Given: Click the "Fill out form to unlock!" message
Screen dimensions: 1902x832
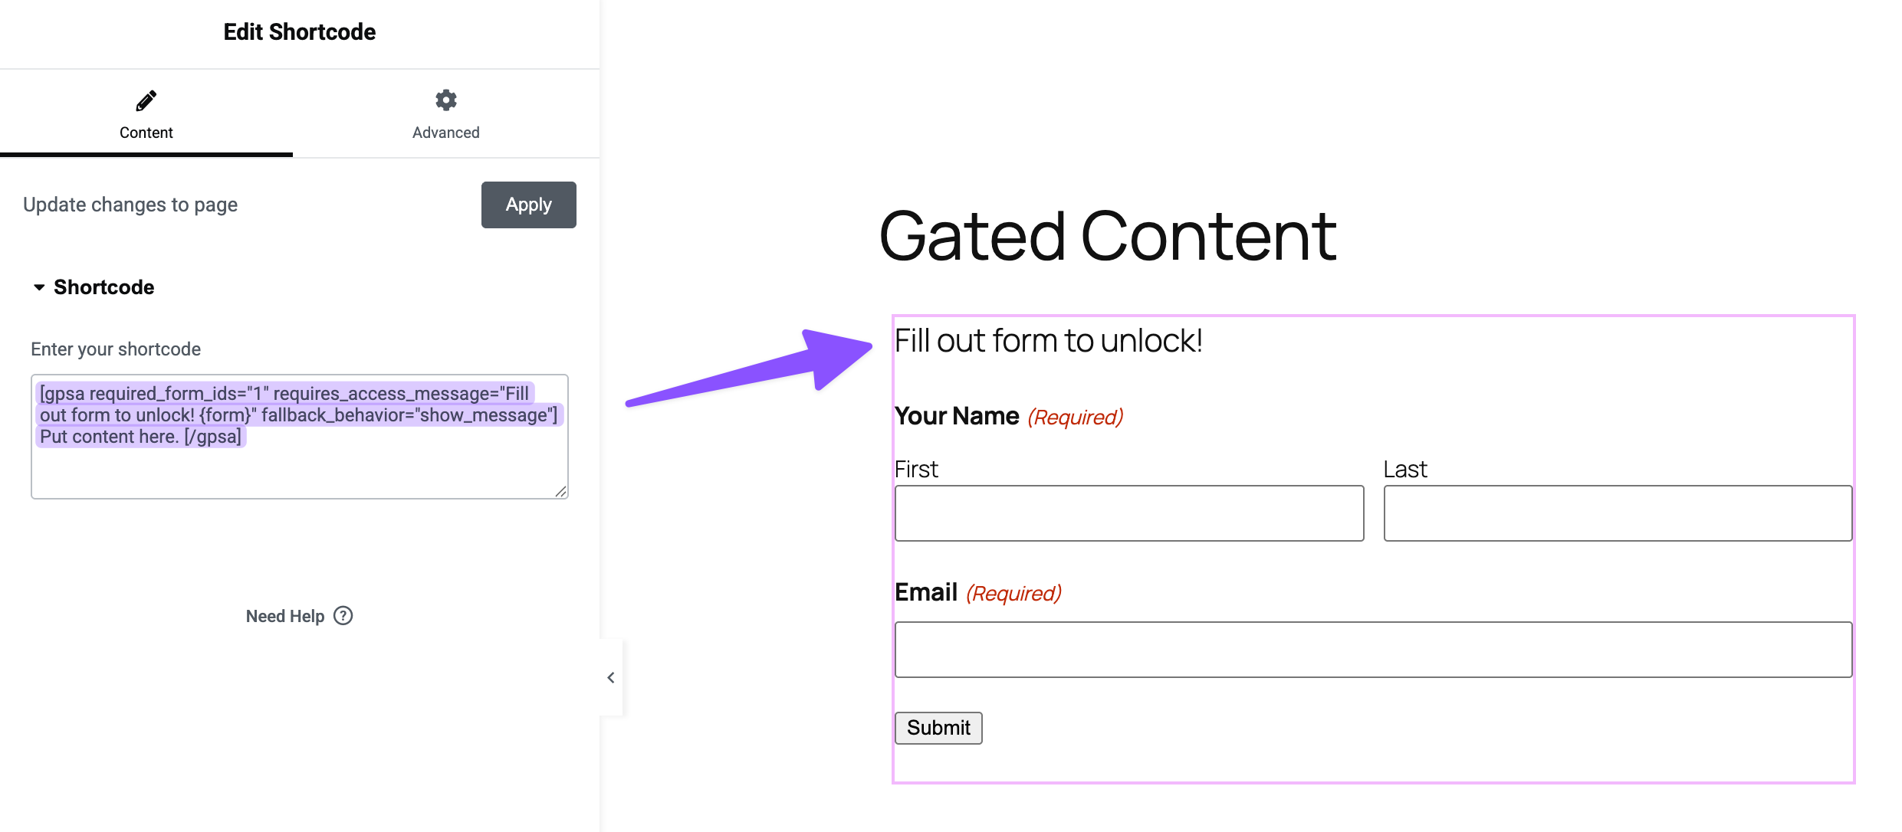Looking at the screenshot, I should tap(1048, 341).
